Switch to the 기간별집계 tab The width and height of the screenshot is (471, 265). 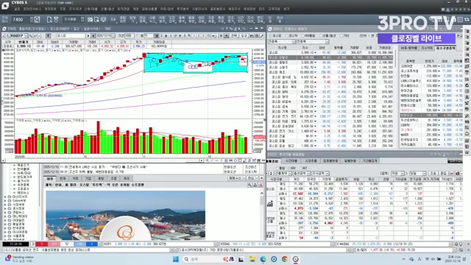(x=369, y=161)
